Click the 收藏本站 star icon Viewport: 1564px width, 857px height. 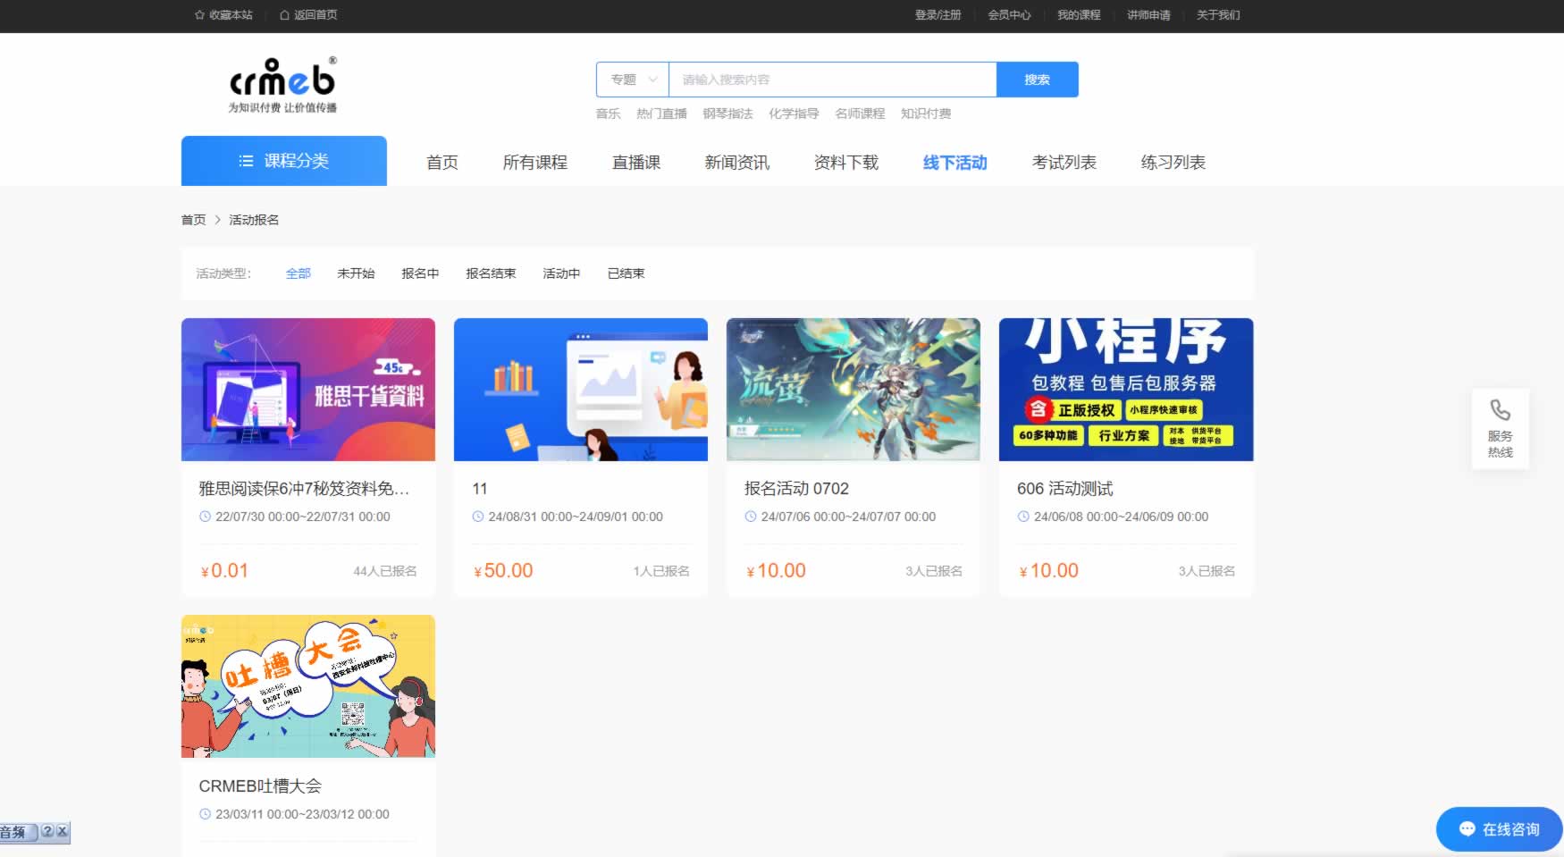pyautogui.click(x=199, y=15)
